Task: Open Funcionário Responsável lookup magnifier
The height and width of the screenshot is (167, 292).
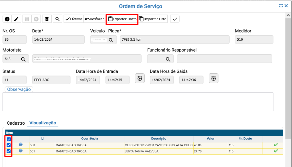Action: [168, 59]
